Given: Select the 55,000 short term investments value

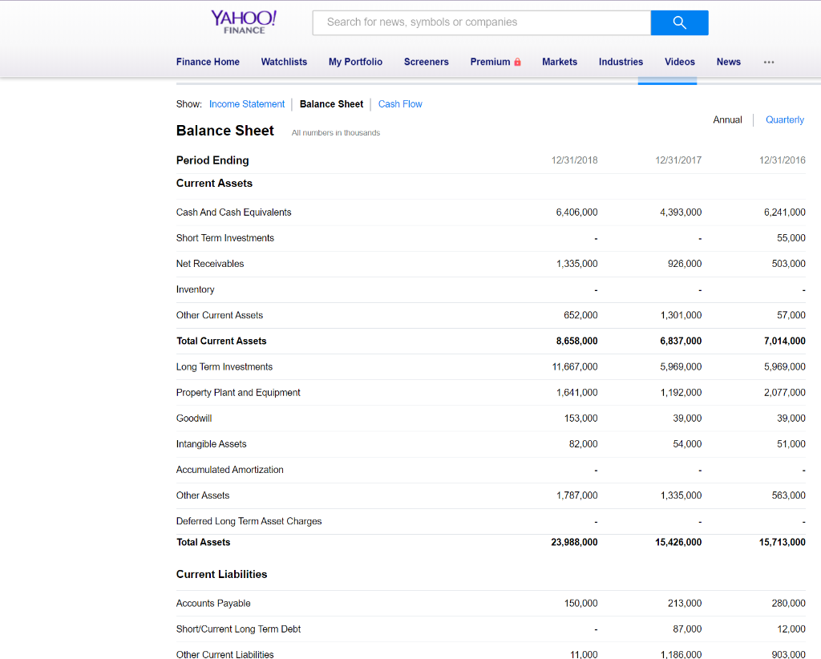Looking at the screenshot, I should pos(791,237).
